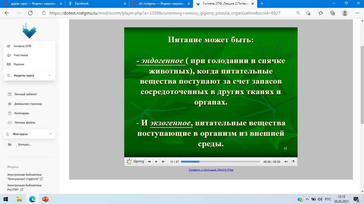Show hidden tray icons chevron
The height and width of the screenshot is (204, 364).
(307, 199)
